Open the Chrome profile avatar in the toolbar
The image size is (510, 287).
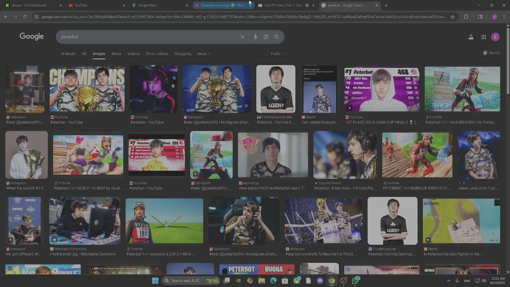pos(494,17)
